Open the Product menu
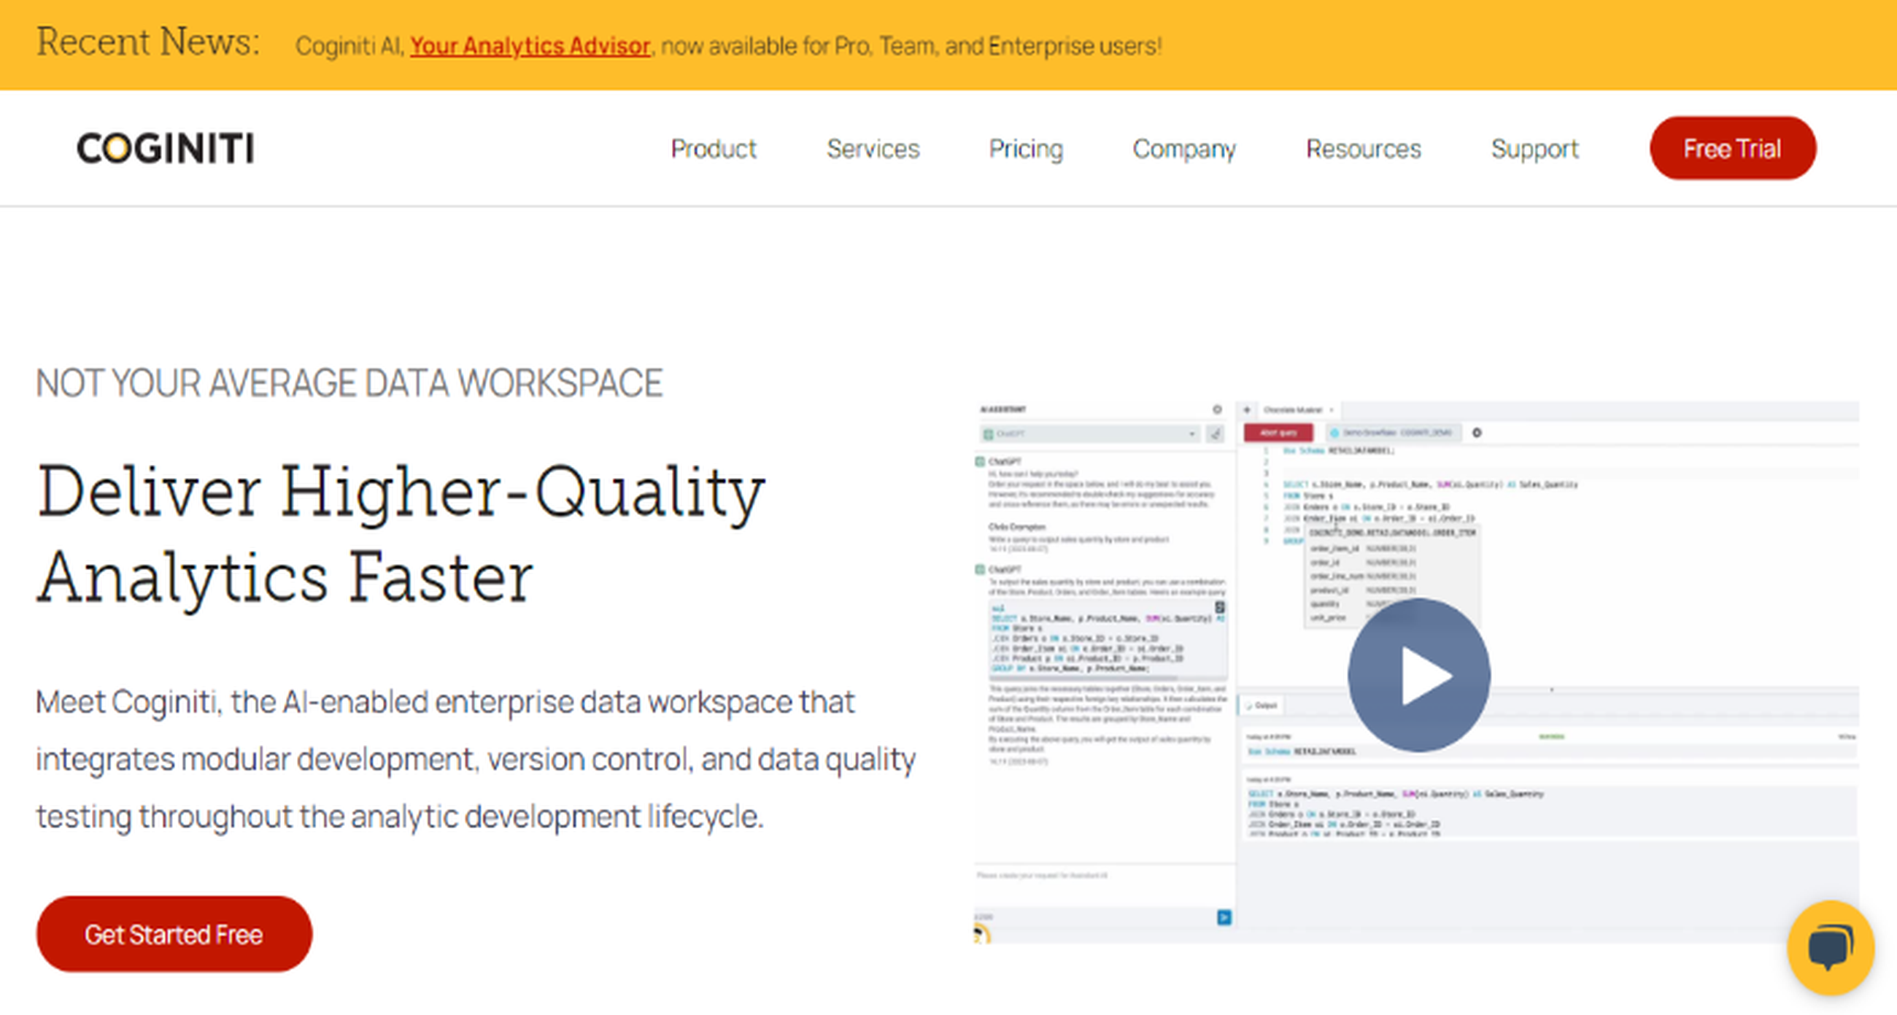1897x1015 pixels. pos(714,149)
